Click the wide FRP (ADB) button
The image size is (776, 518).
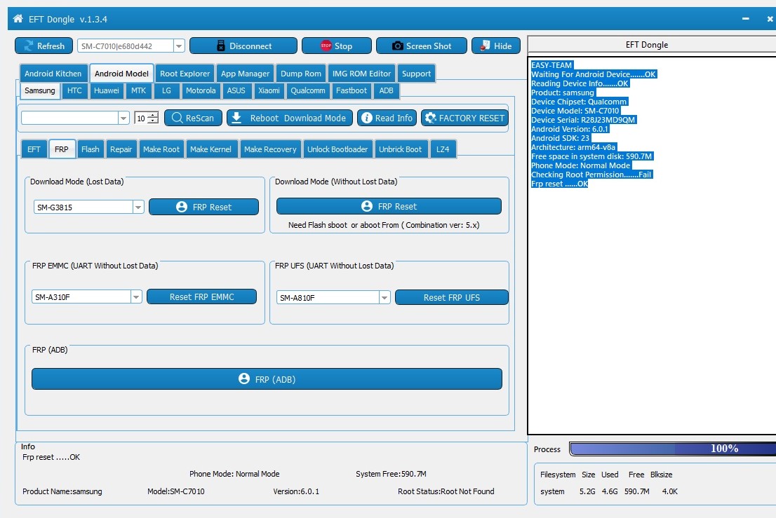267,379
